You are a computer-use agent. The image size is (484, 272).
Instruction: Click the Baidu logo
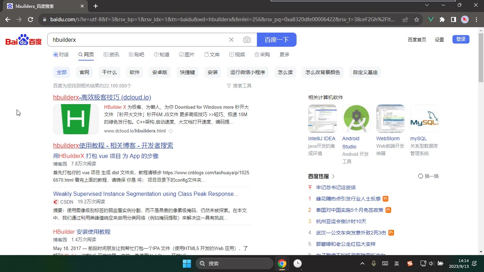pos(24,40)
